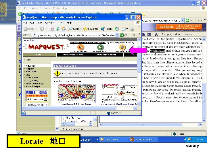Open Auto Insurance dropdown in GEICO ad
The image size is (207, 155).
coord(46,99)
